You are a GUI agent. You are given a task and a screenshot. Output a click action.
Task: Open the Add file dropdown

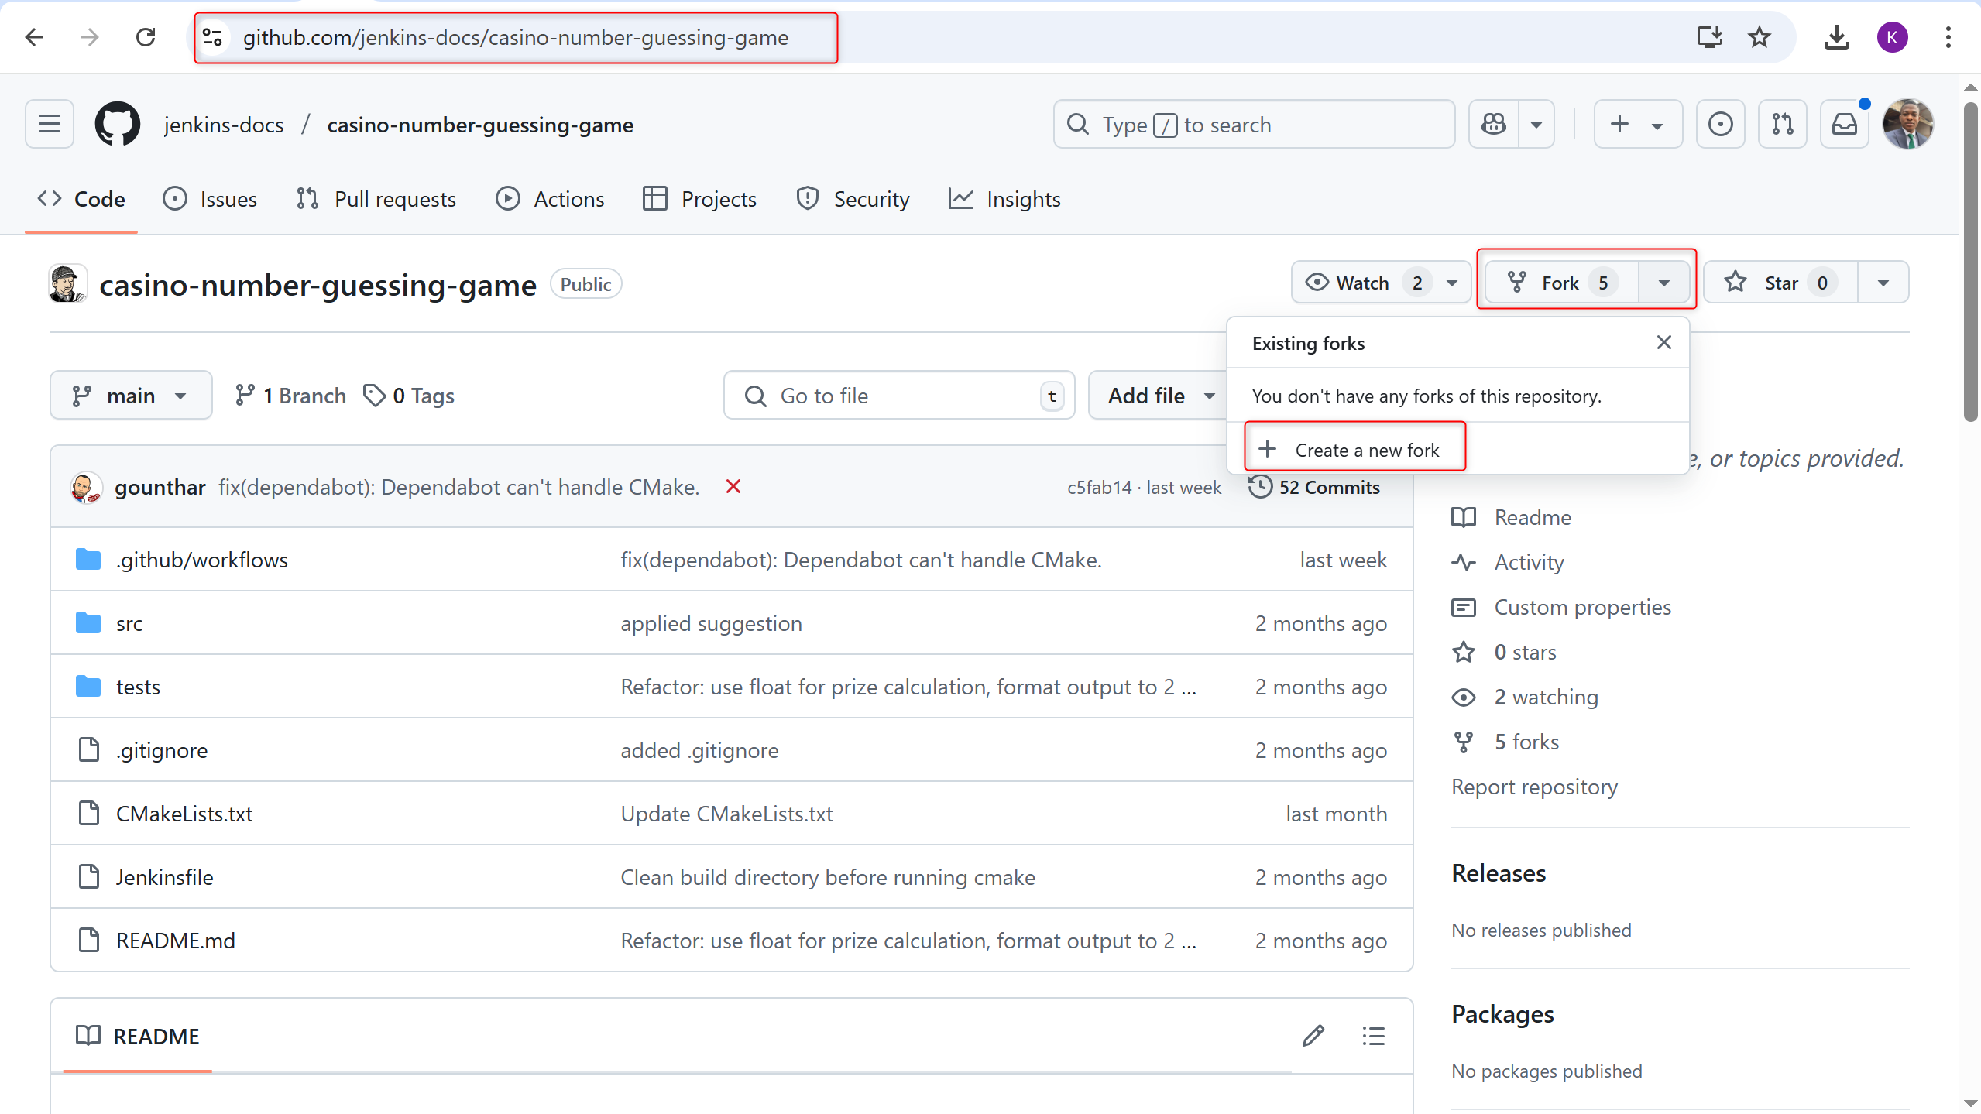tap(1158, 396)
